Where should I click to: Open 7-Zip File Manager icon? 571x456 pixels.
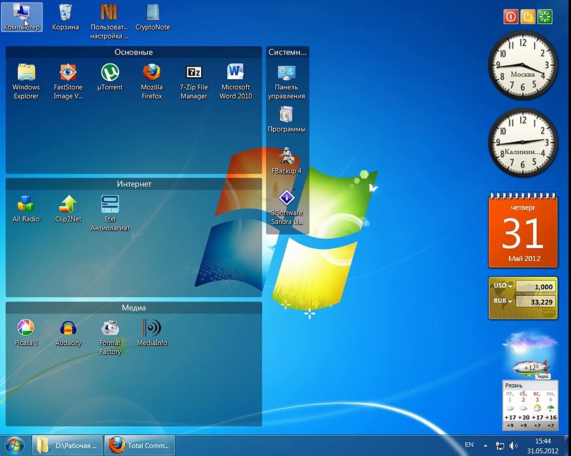194,82
